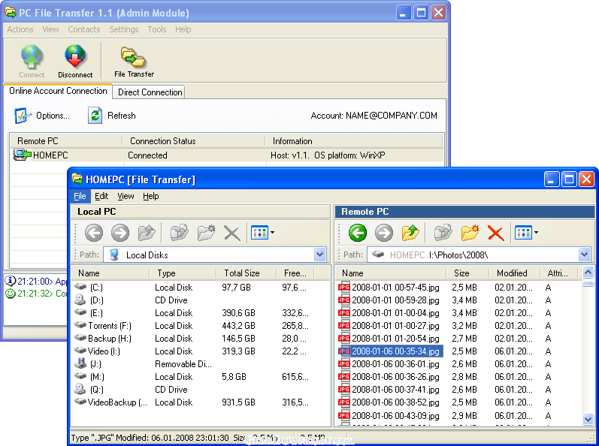Click the Remote PC copy files icon
Image resolution: width=599 pixels, height=446 pixels.
443,232
